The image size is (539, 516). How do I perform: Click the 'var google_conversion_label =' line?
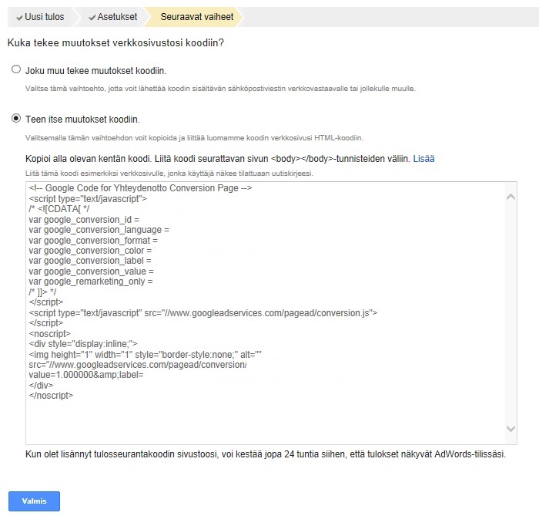(x=90, y=261)
